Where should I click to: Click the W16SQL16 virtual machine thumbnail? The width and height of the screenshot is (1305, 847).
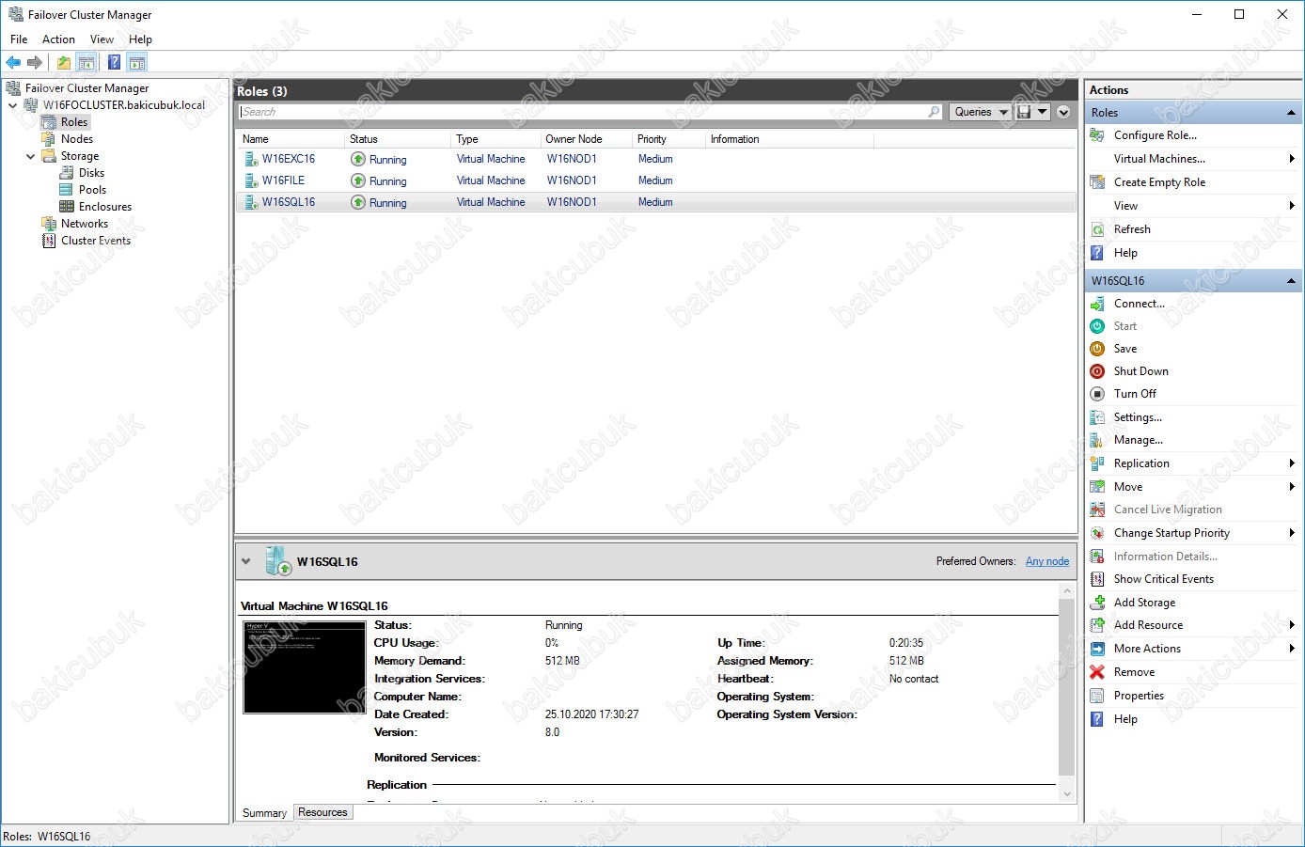[304, 667]
